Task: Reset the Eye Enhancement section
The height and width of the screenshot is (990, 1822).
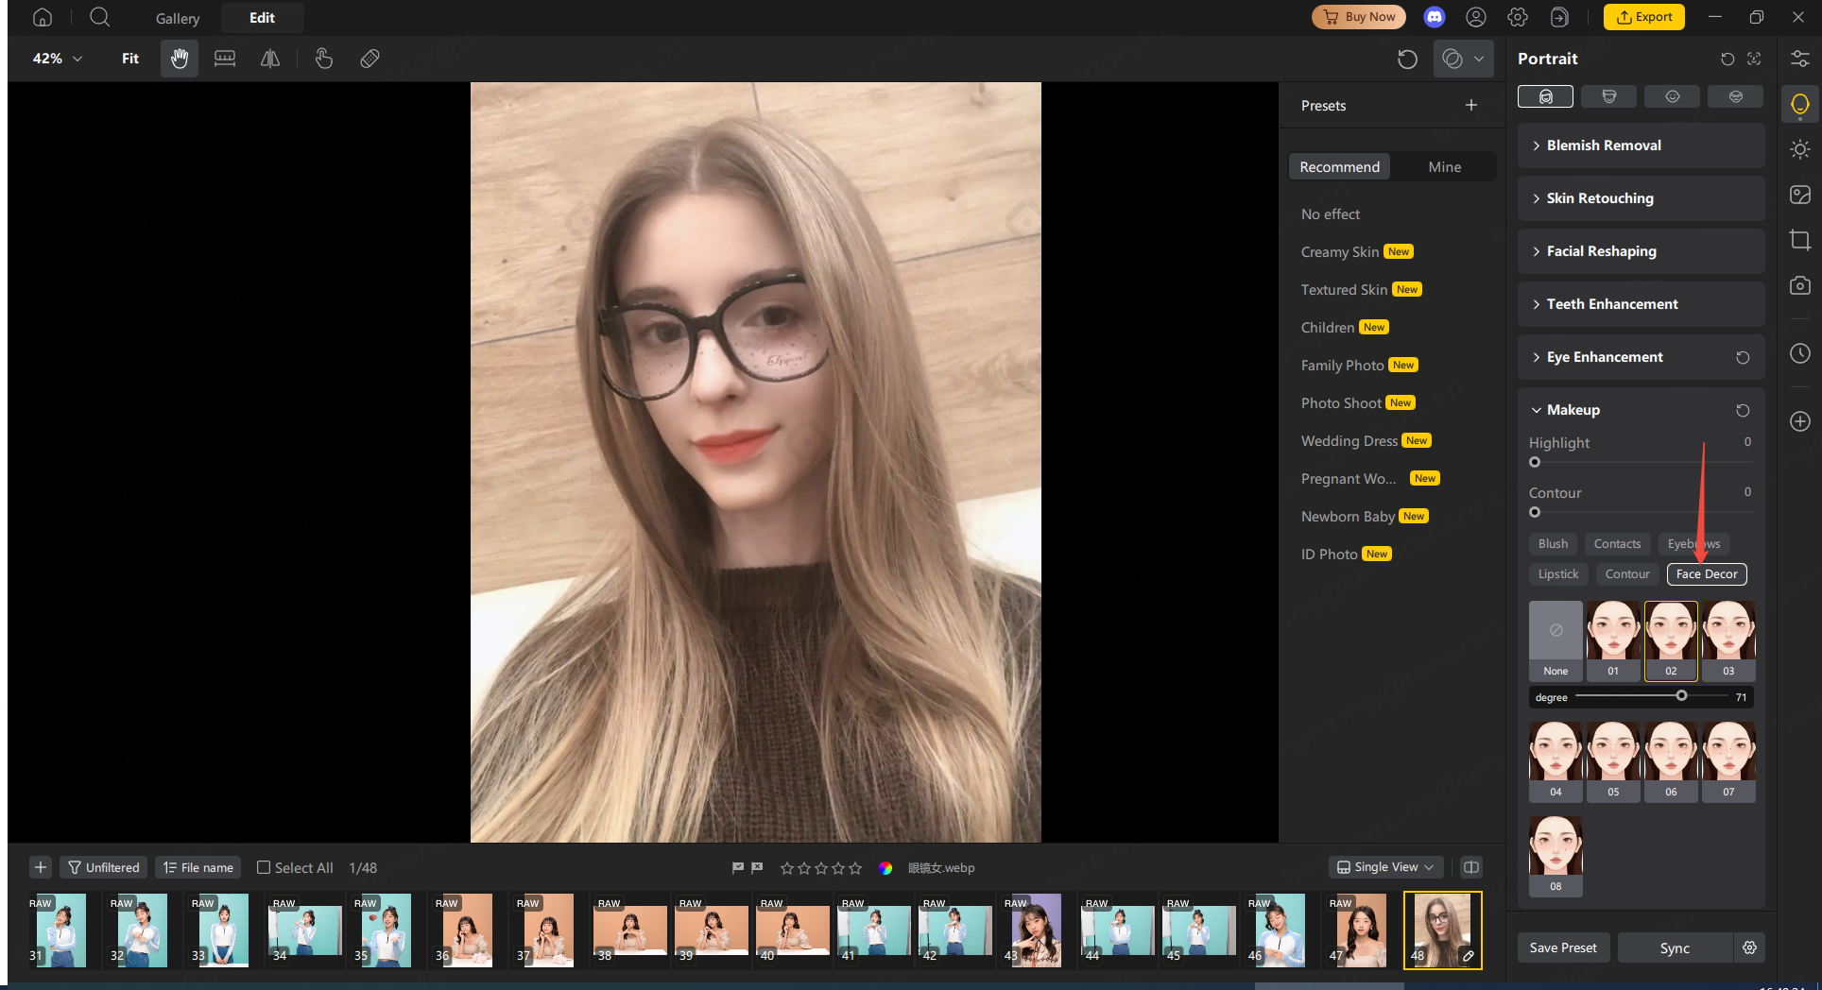Action: [x=1743, y=357]
